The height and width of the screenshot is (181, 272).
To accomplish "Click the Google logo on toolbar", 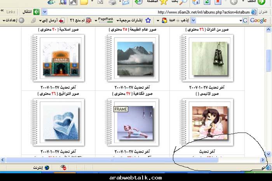I will [258, 21].
